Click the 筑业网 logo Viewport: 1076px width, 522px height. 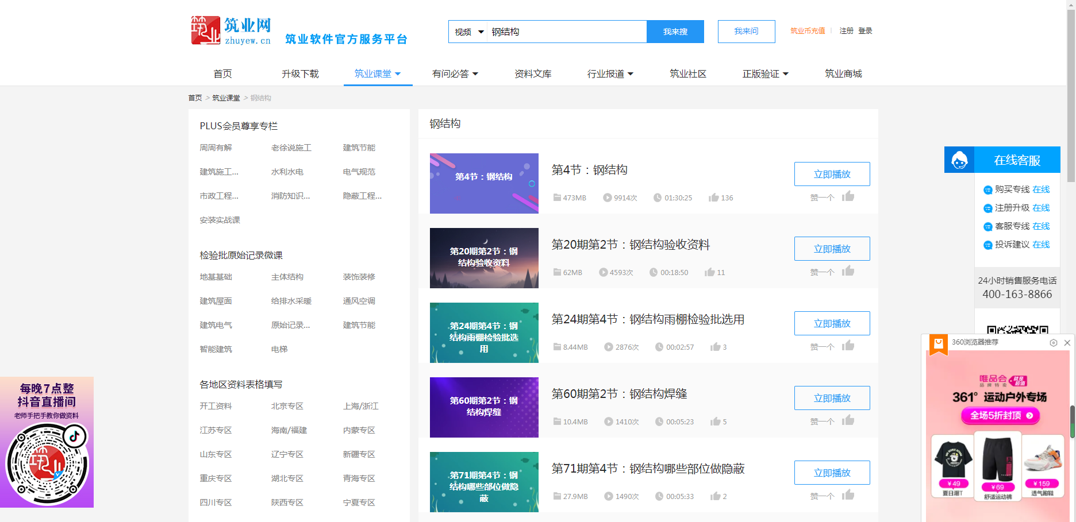pos(230,30)
